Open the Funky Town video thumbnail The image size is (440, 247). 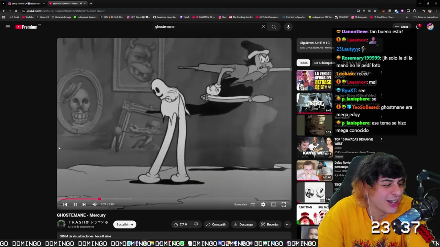[x=315, y=214]
